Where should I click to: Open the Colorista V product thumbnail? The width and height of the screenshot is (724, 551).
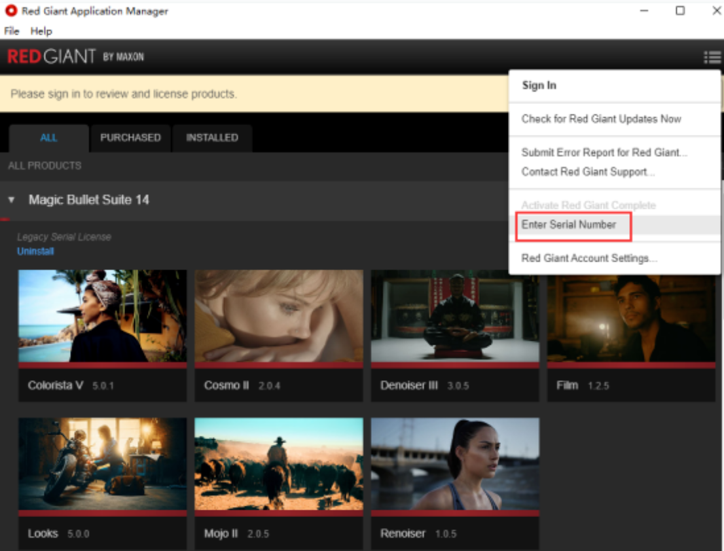(x=103, y=316)
